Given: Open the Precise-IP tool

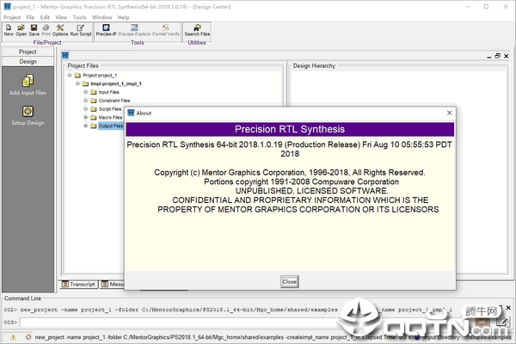Looking at the screenshot, I should (106, 30).
